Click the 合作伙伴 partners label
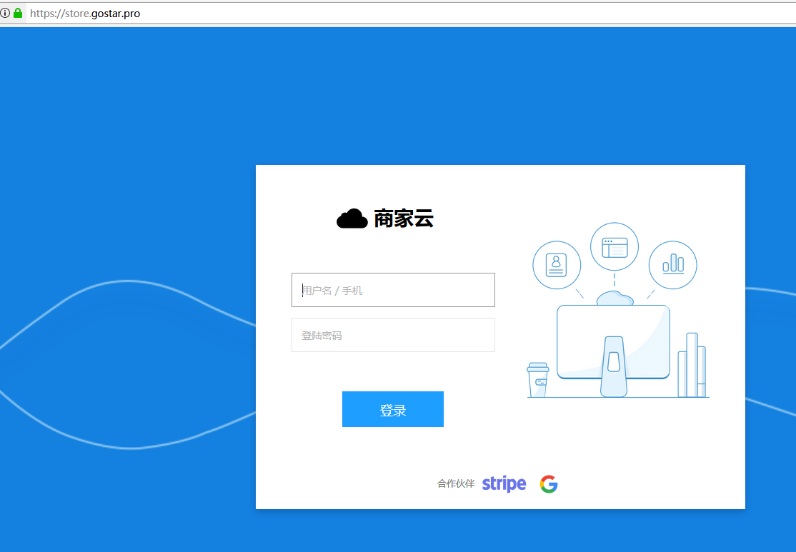The height and width of the screenshot is (552, 796). pyautogui.click(x=456, y=483)
